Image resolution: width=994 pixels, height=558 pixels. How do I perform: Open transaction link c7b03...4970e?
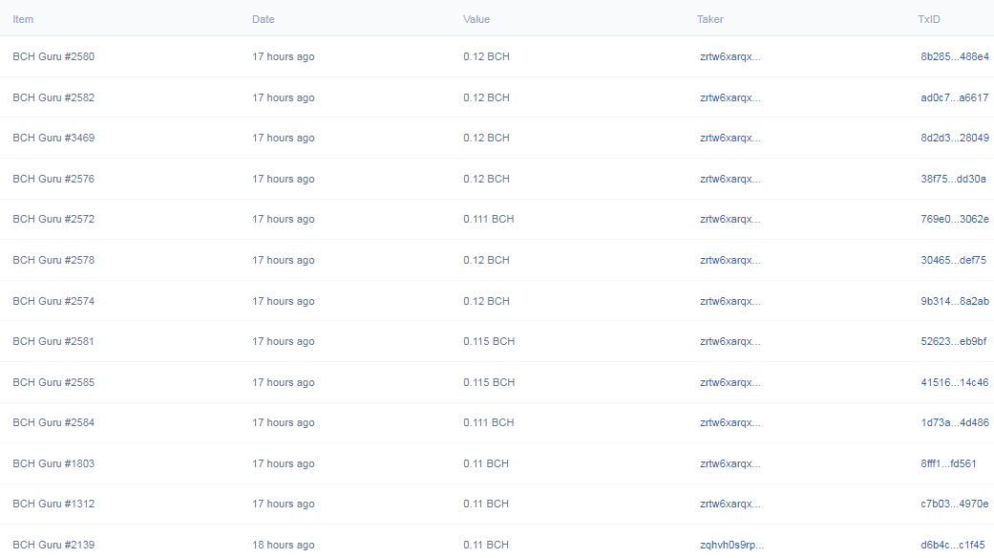pyautogui.click(x=955, y=504)
